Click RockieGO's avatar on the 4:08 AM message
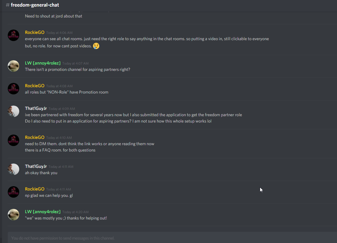 point(13,89)
